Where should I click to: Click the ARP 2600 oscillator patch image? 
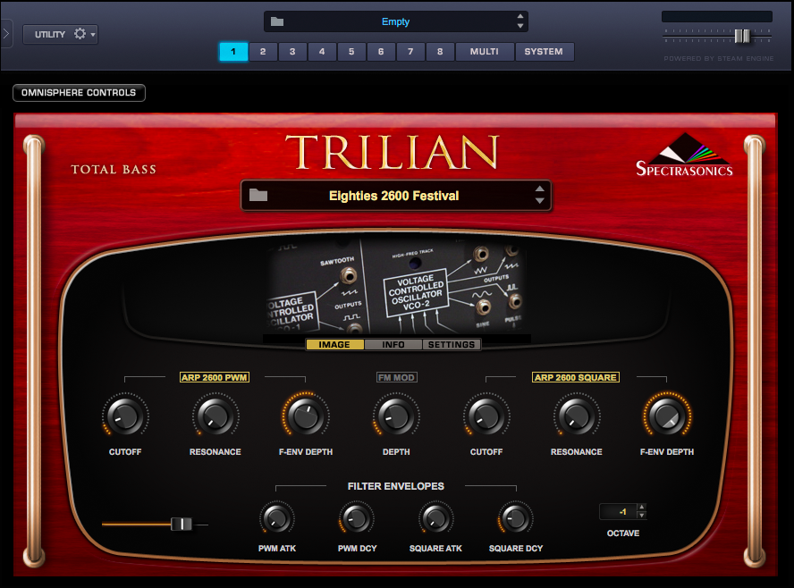click(x=396, y=285)
